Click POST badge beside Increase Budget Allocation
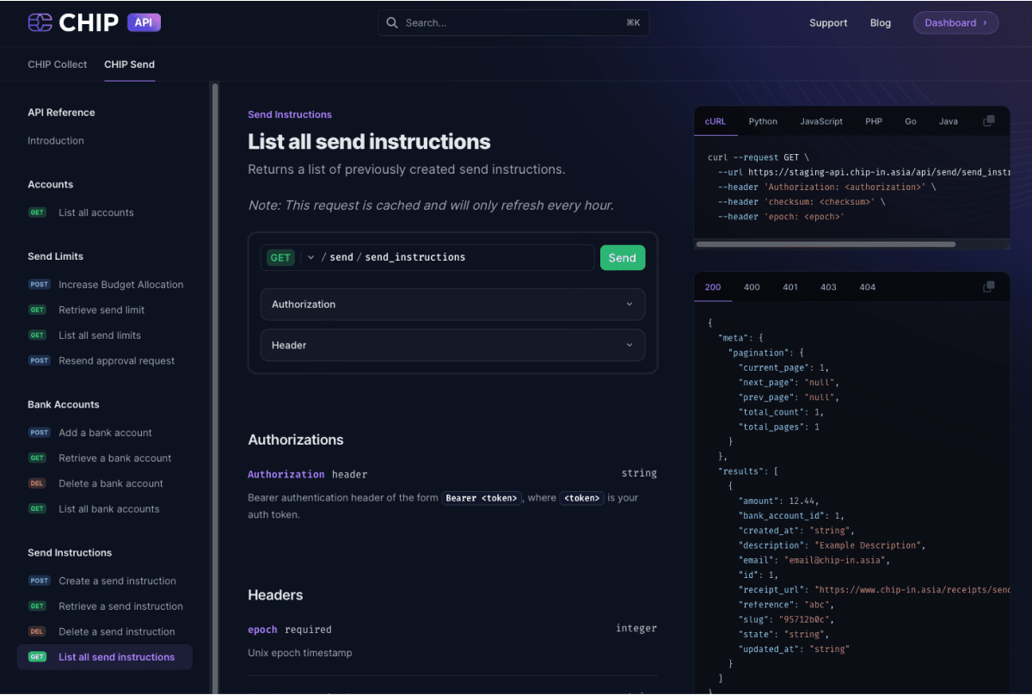 point(39,285)
